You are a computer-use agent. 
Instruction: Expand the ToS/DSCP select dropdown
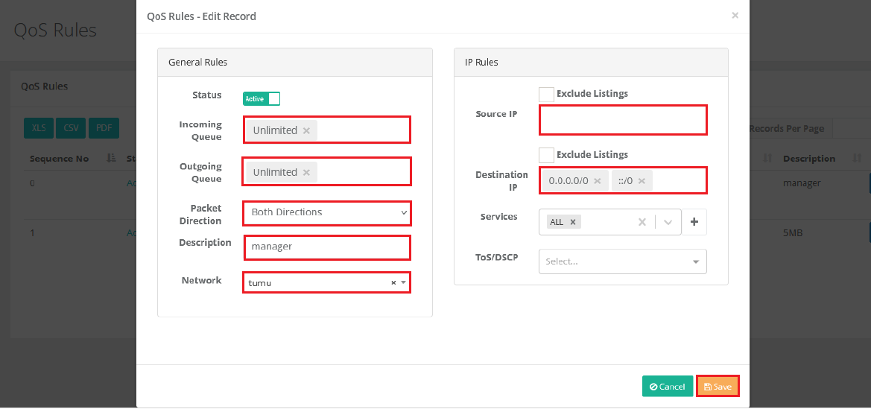click(x=622, y=261)
